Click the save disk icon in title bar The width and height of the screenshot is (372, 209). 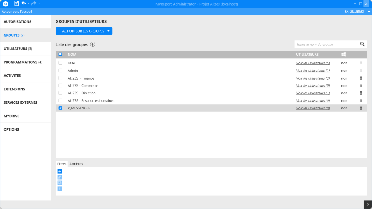point(16,3)
